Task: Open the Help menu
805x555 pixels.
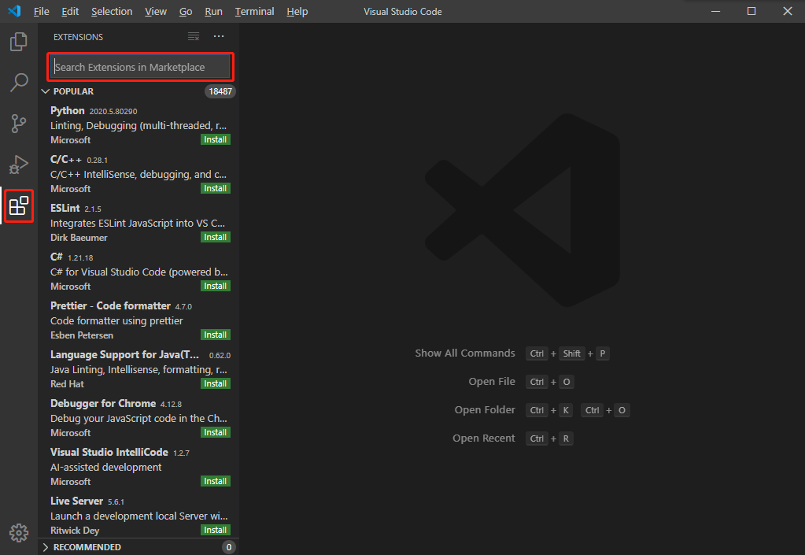Action: [297, 11]
